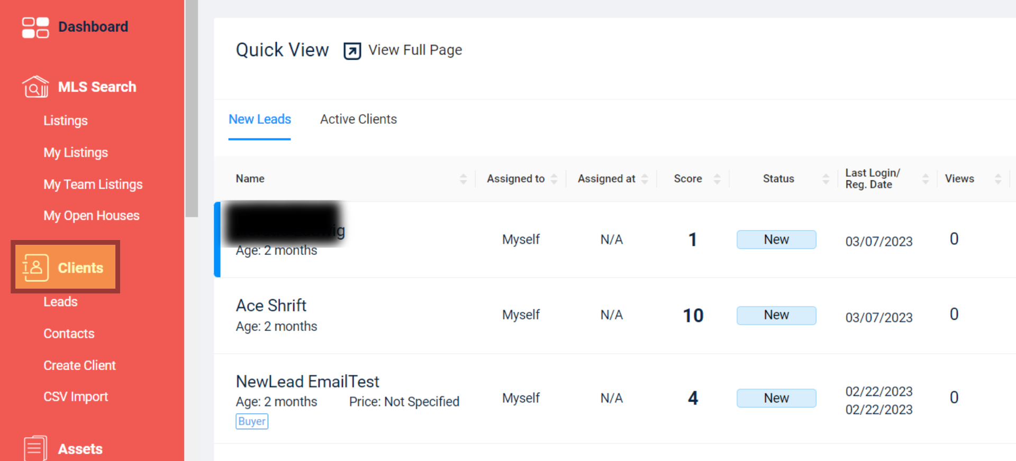Image resolution: width=1016 pixels, height=461 pixels.
Task: Click the Dashboard grid icon
Action: (35, 27)
